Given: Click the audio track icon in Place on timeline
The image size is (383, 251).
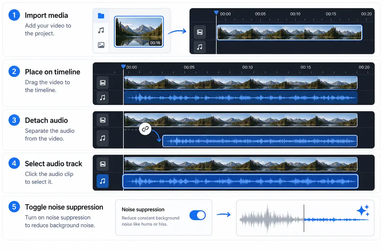Looking at the screenshot, I should [102, 97].
